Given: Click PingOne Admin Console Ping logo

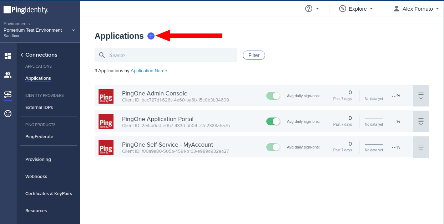Looking at the screenshot, I should tap(106, 96).
